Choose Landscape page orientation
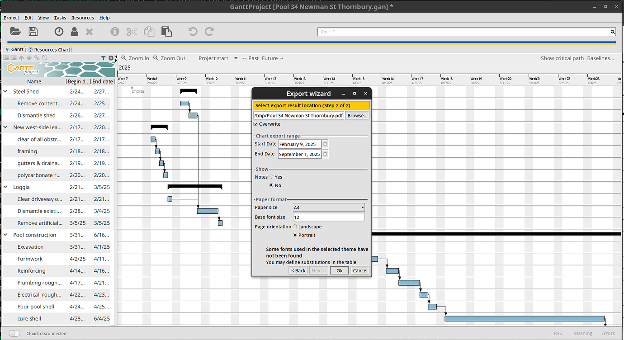The height and width of the screenshot is (340, 624). tap(294, 227)
